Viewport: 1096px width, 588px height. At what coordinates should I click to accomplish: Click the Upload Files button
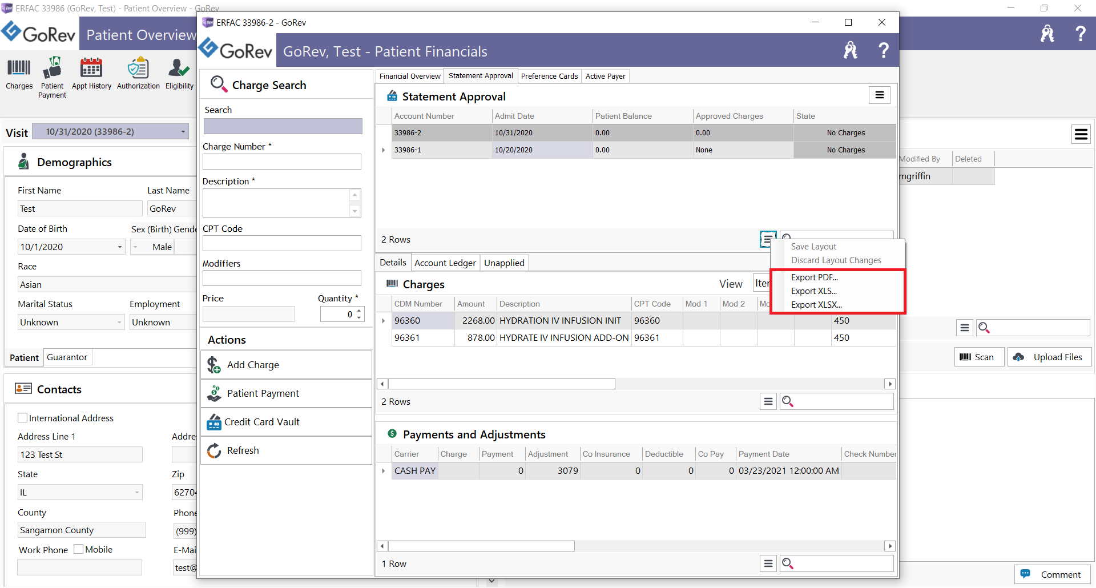point(1049,357)
